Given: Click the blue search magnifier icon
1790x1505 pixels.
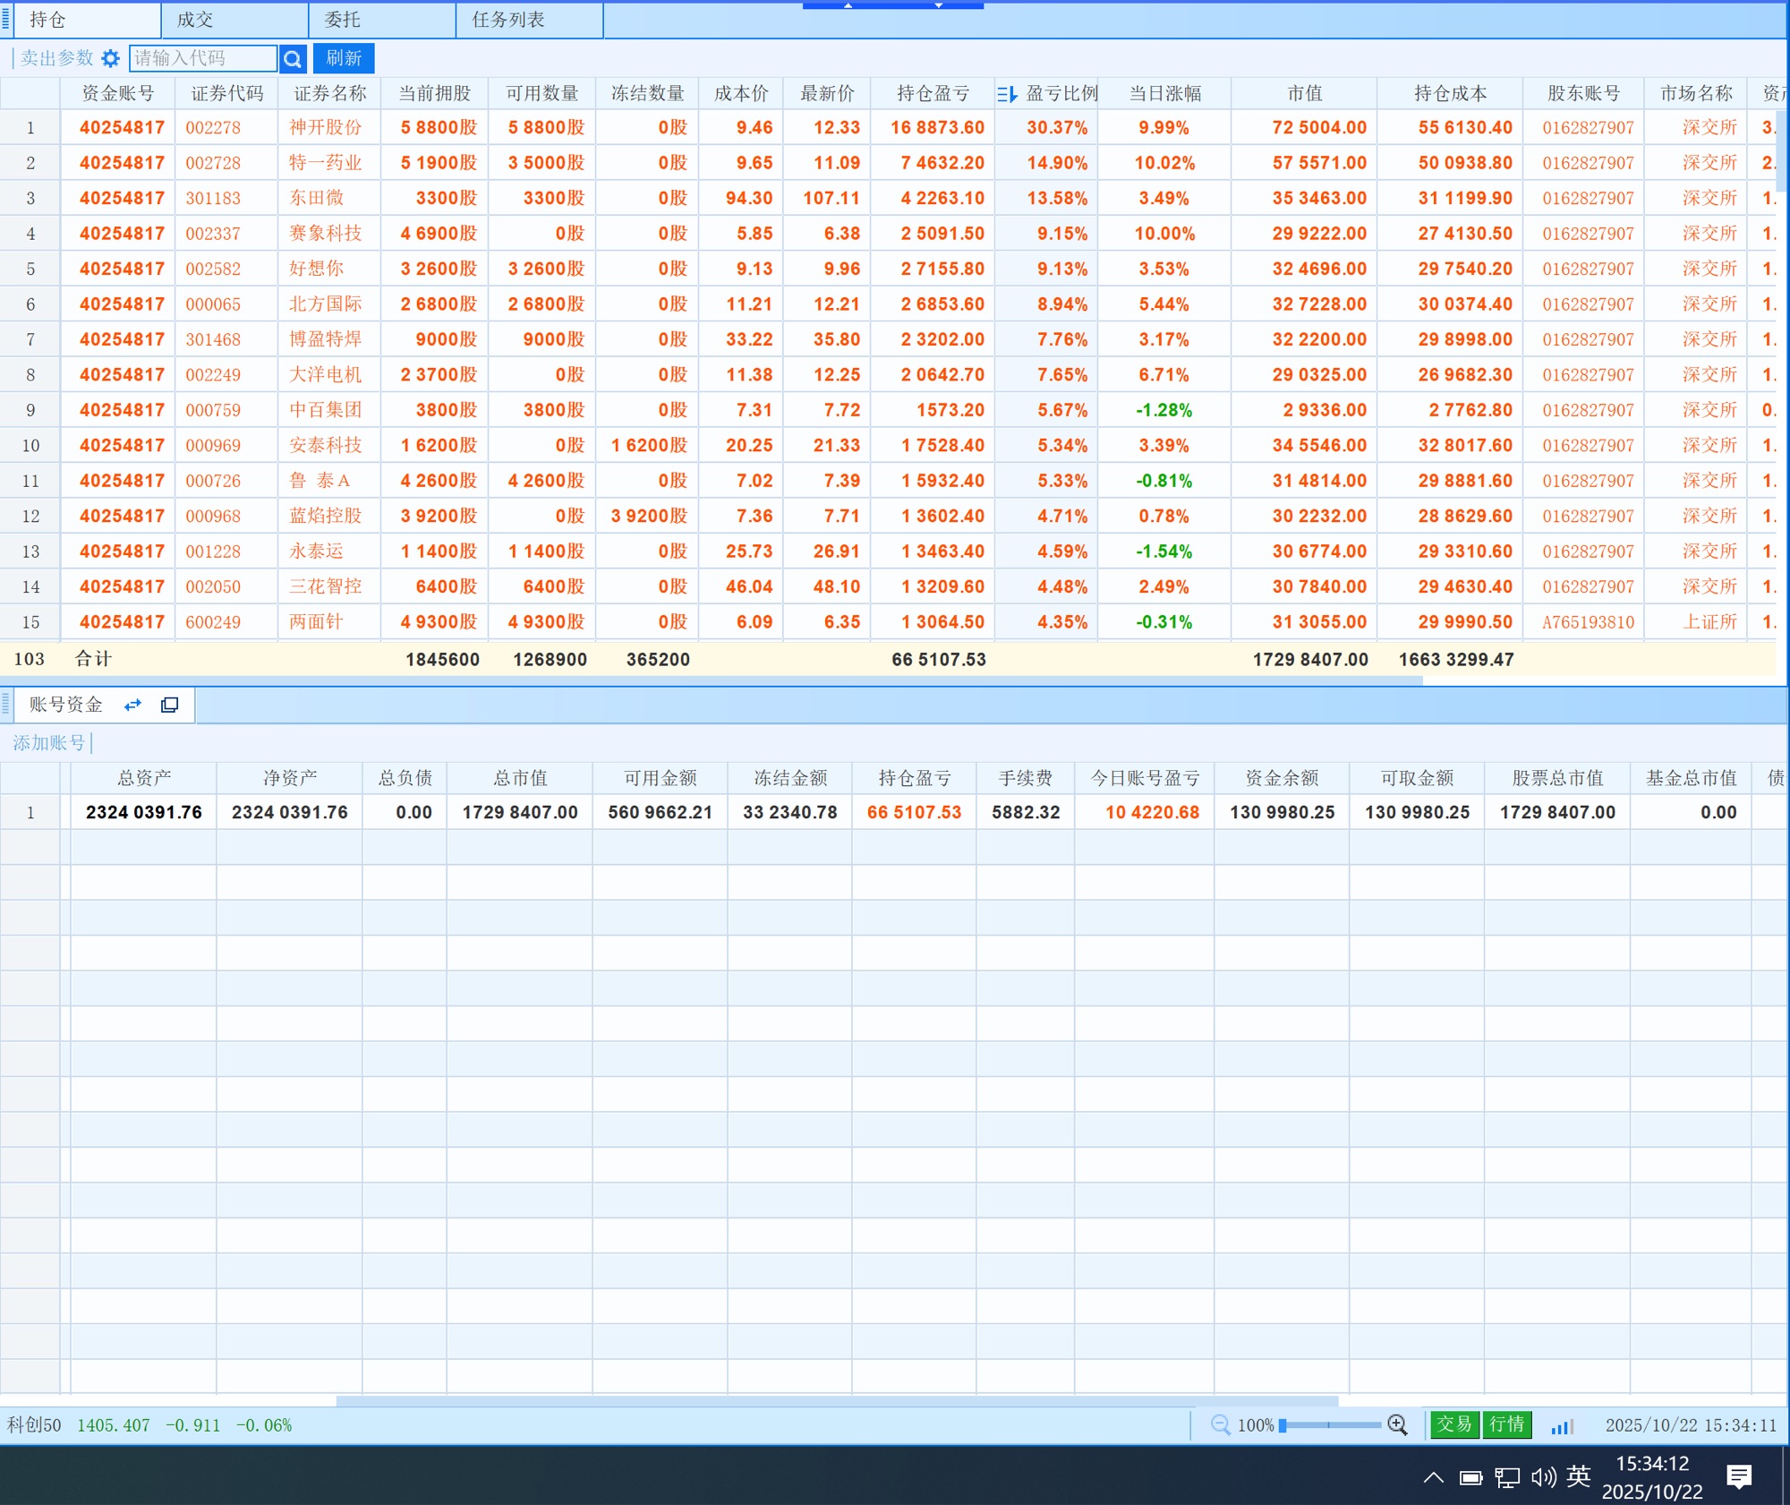Looking at the screenshot, I should pyautogui.click(x=293, y=59).
